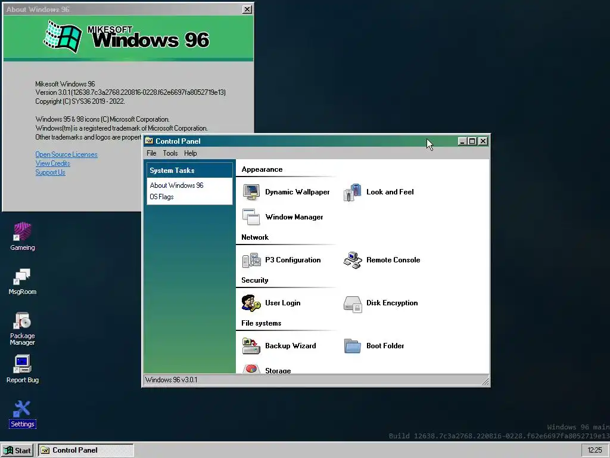Open the Tools menu in Control Panel

point(170,153)
